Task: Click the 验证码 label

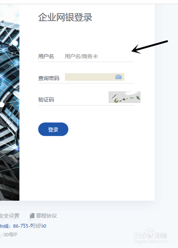Action: pos(46,100)
